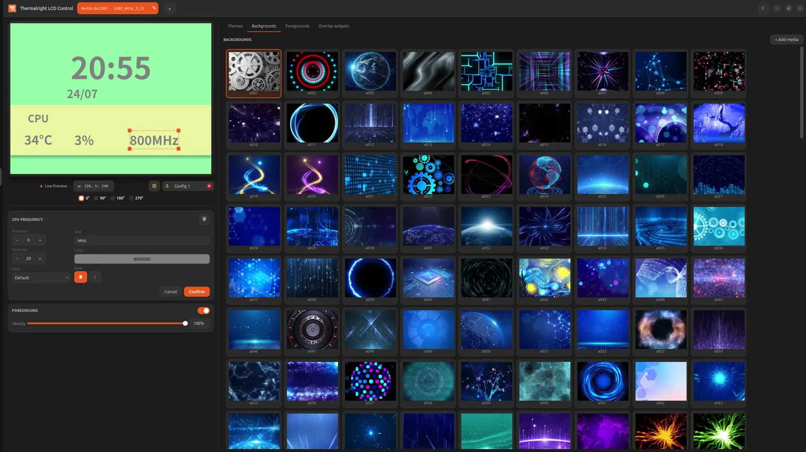Increase the Precision value
The image size is (806, 452).
(40, 240)
